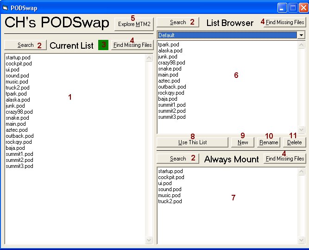The width and height of the screenshot is (309, 250).
Task: Select baja.pod in List Browser
Action: tap(168, 99)
